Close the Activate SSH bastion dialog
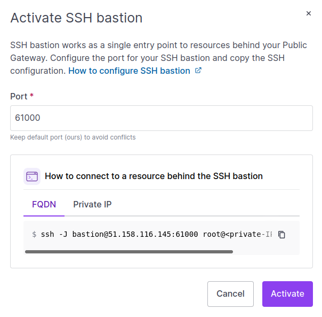The image size is (322, 317). click(x=308, y=13)
